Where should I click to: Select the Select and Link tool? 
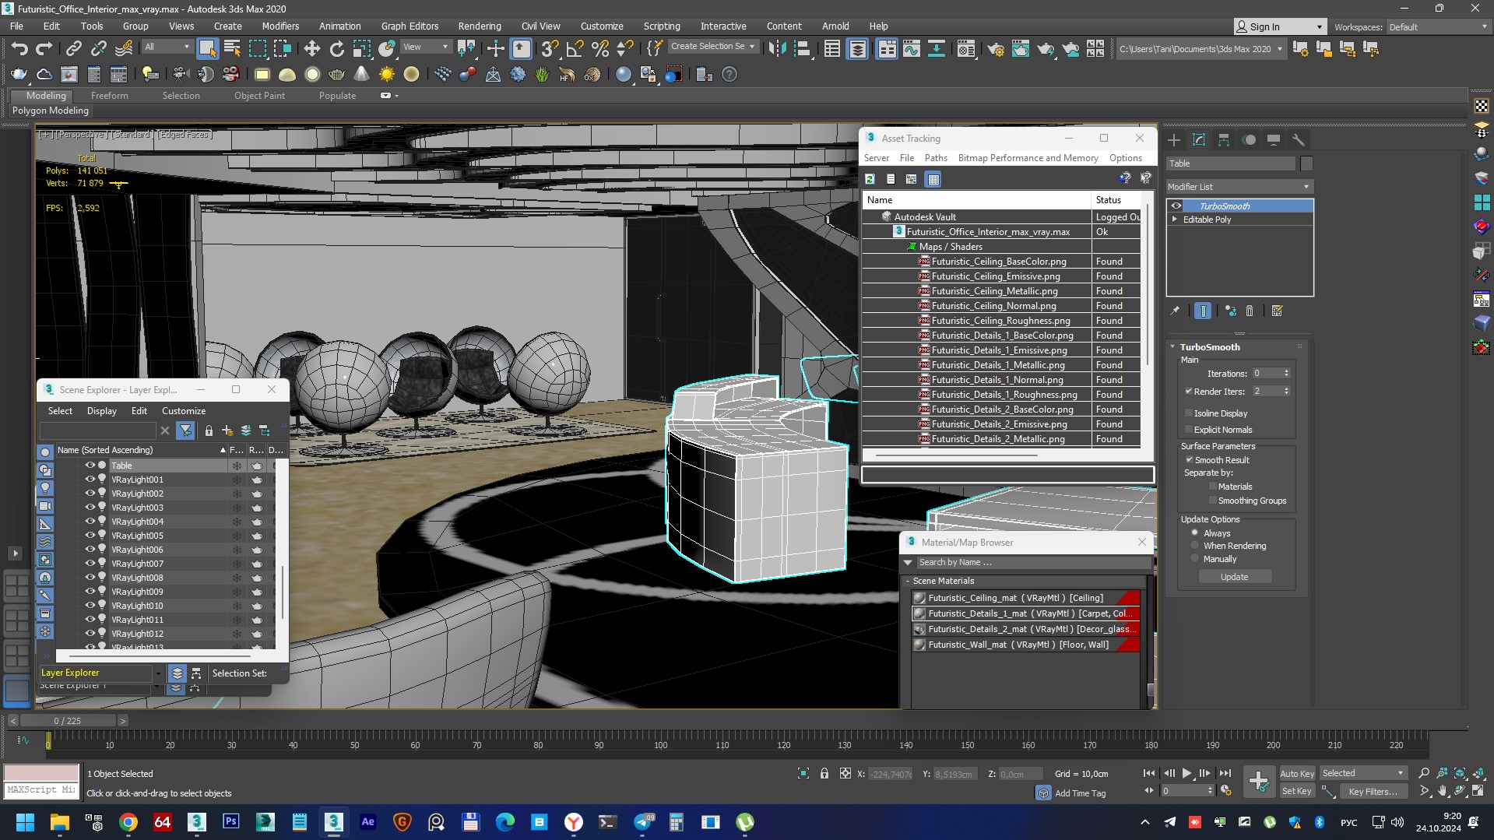73,49
